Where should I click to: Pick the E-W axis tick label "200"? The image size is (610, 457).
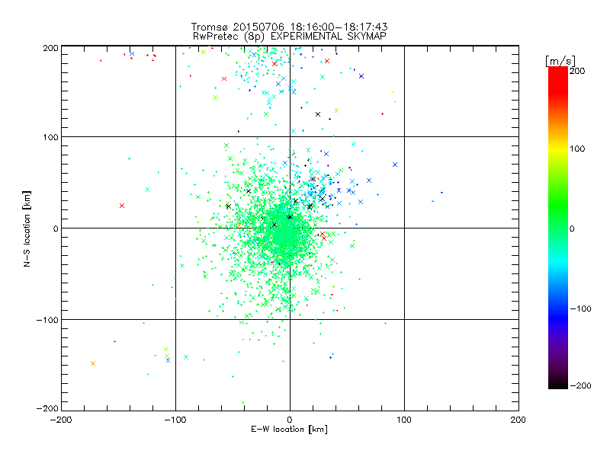tap(518, 420)
